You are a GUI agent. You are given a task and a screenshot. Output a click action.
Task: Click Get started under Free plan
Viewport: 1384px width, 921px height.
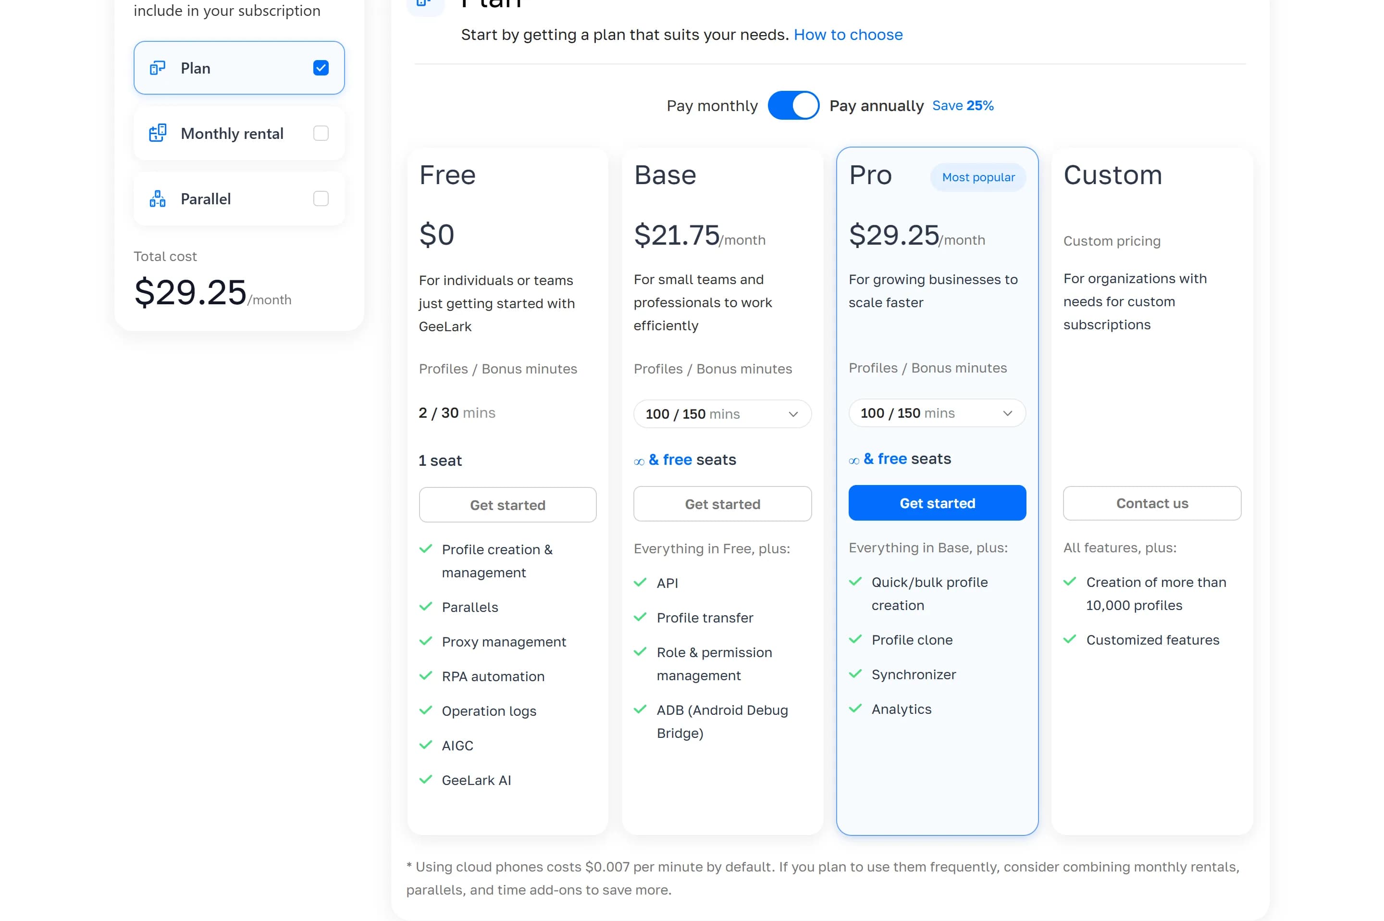(x=507, y=505)
